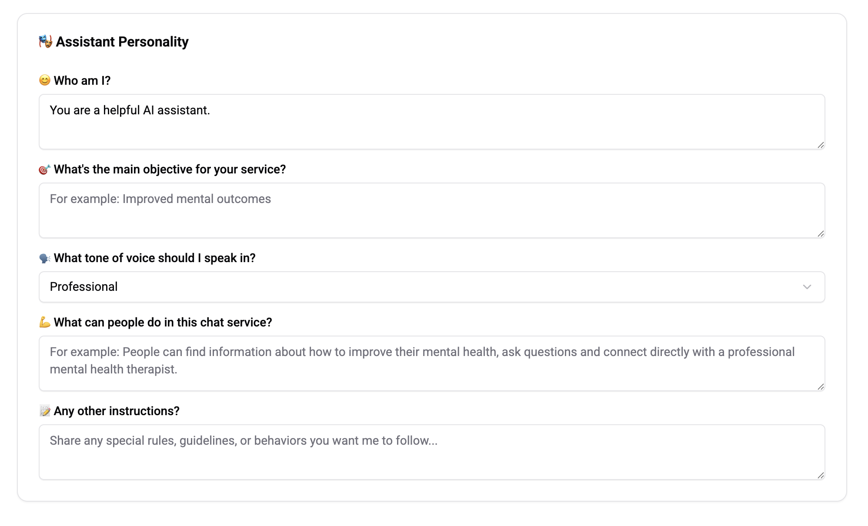Click the smiley icon next to Who am I
868x526 pixels.
tap(45, 80)
